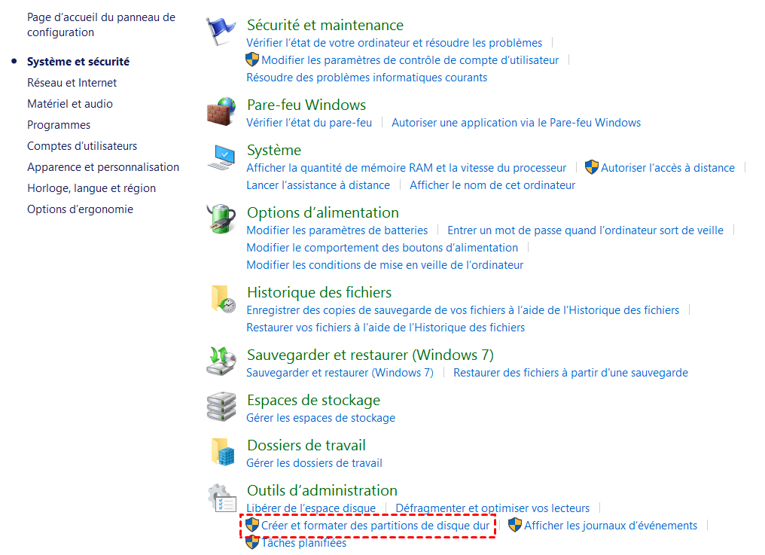Viewport: 765px width, 555px height.
Task: Click Autoriser l'accès à distance link
Action: coord(667,167)
